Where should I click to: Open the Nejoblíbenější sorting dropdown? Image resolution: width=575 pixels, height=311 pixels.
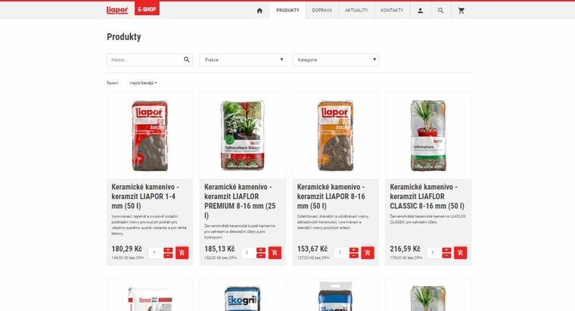pos(144,83)
